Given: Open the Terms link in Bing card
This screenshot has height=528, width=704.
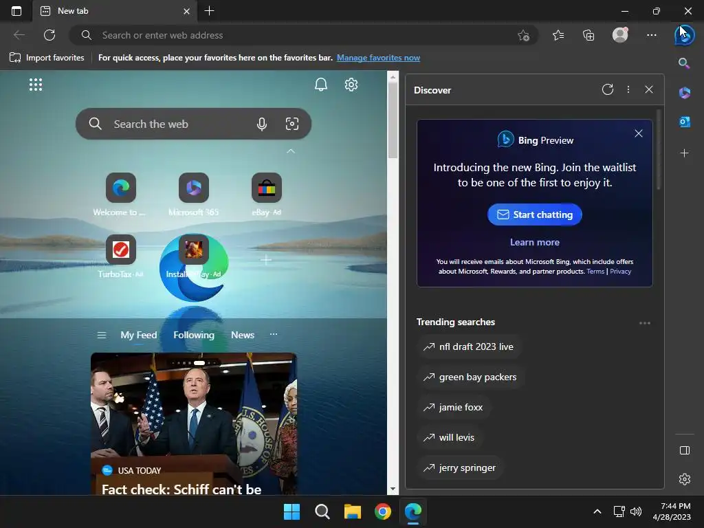Looking at the screenshot, I should [595, 271].
